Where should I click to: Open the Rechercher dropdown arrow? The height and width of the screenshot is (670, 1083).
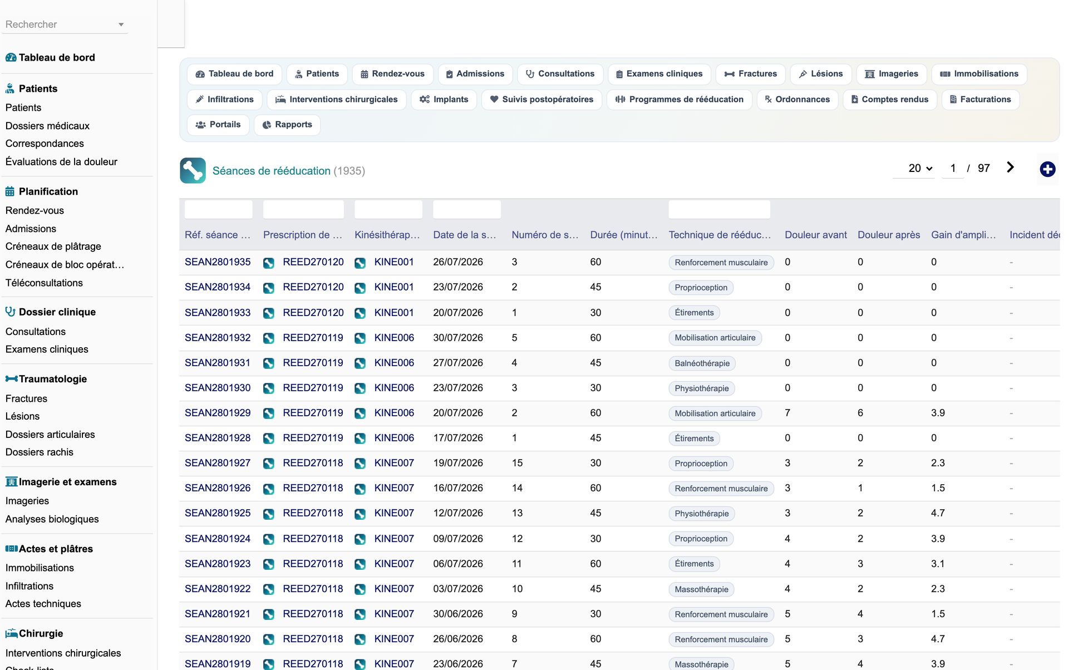click(121, 24)
